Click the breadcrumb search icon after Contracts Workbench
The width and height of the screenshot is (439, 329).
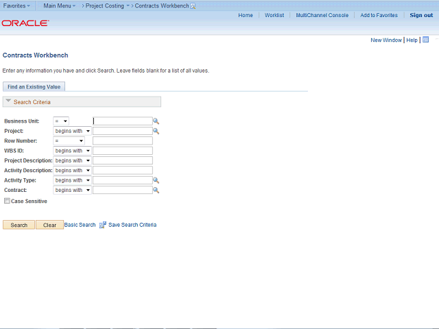(x=193, y=6)
